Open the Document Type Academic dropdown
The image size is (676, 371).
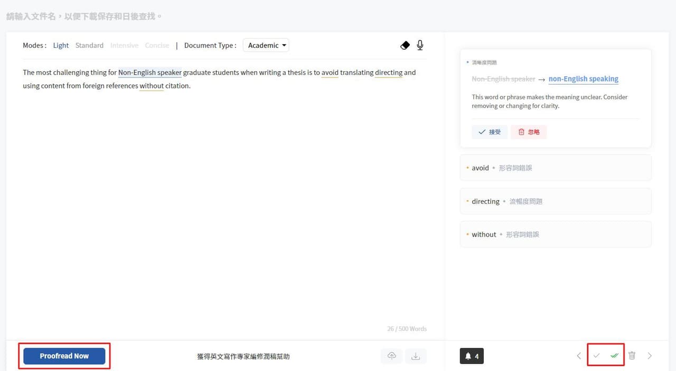click(266, 45)
